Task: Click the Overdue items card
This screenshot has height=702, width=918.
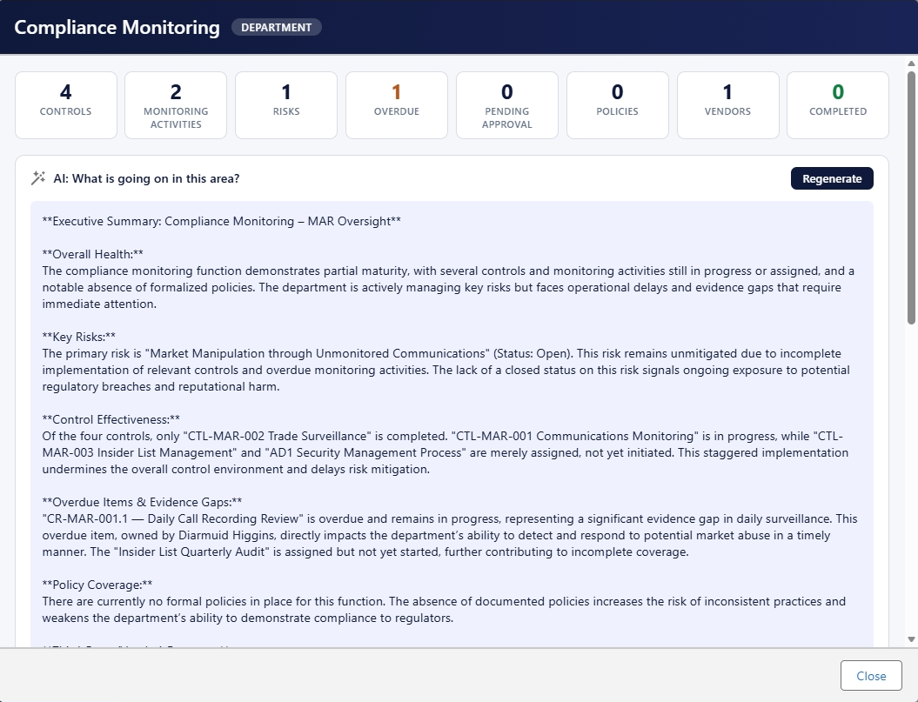Action: click(397, 105)
